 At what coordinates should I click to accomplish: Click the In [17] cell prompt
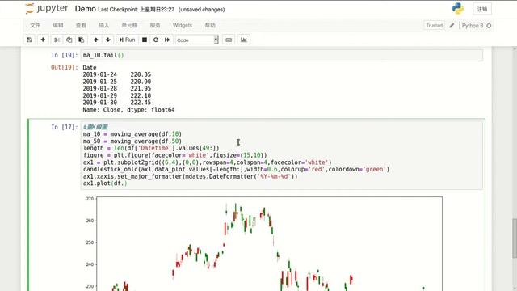coord(65,127)
